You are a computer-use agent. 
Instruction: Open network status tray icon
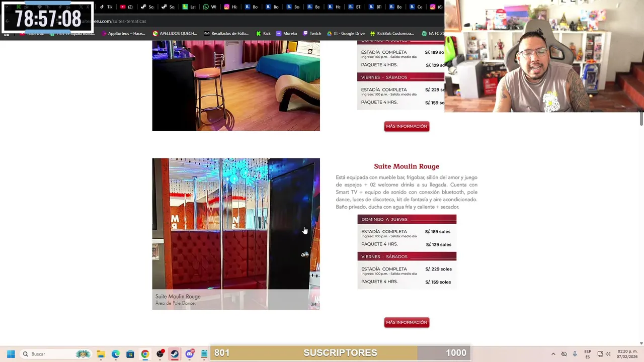pos(600,354)
